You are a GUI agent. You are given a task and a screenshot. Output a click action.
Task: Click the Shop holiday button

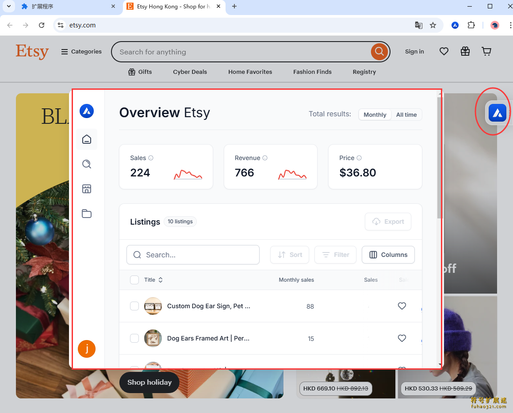[149, 382]
